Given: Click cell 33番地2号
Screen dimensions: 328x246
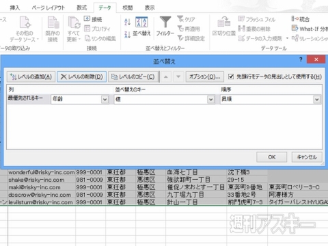Looking at the screenshot, I should 247,195.
